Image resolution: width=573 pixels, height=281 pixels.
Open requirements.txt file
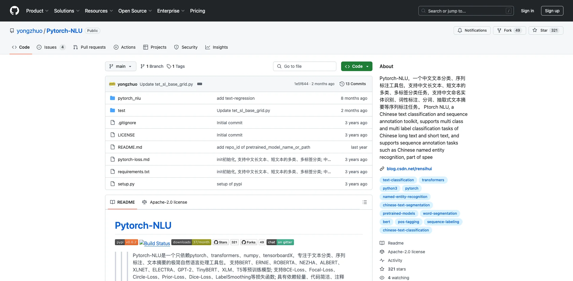coord(134,172)
